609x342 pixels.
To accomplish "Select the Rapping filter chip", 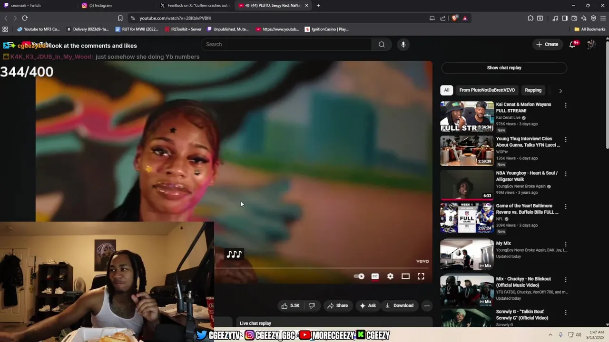I will pyautogui.click(x=533, y=90).
